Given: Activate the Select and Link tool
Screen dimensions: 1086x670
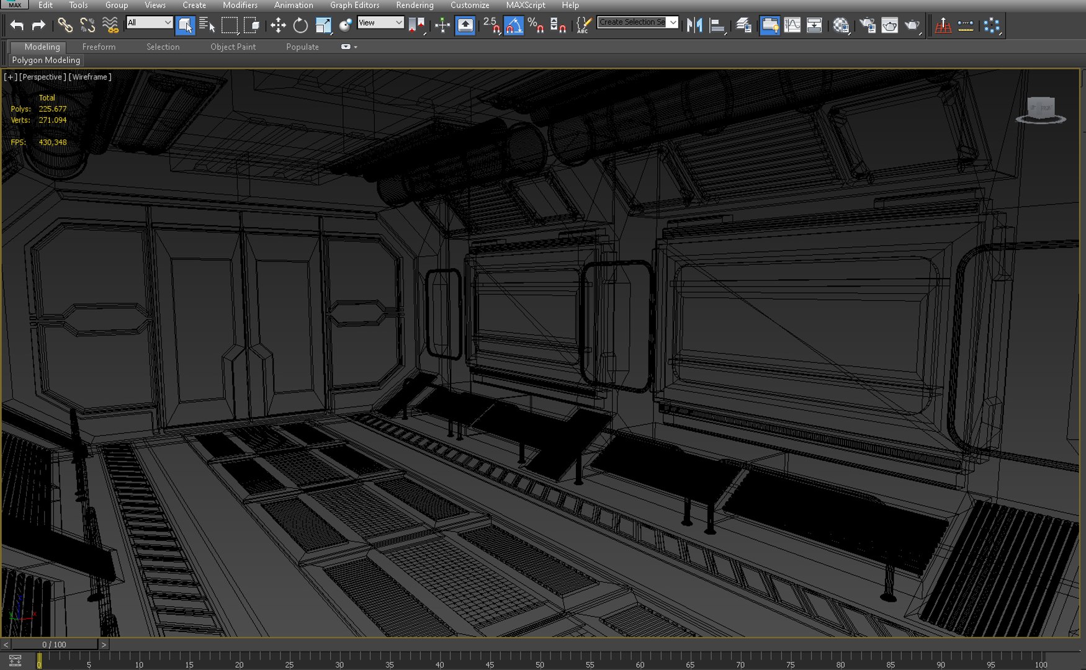Looking at the screenshot, I should (65, 25).
